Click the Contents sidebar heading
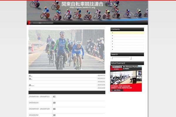The image size is (176, 117). click(127, 29)
